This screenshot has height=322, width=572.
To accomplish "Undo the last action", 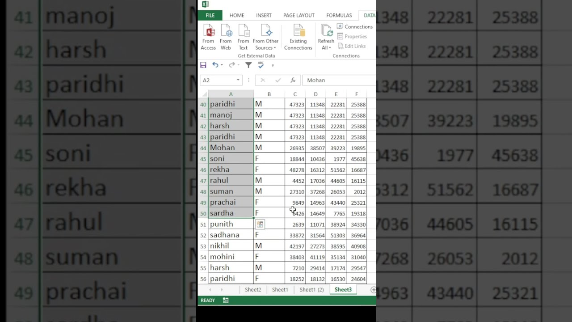I will (215, 65).
